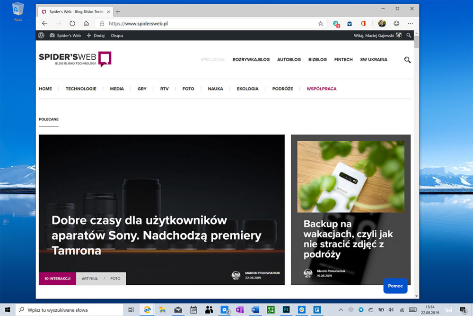Open author MARCIN POŁOWIANIUK on the Sony article
The image size is (473, 316).
pyautogui.click(x=262, y=273)
